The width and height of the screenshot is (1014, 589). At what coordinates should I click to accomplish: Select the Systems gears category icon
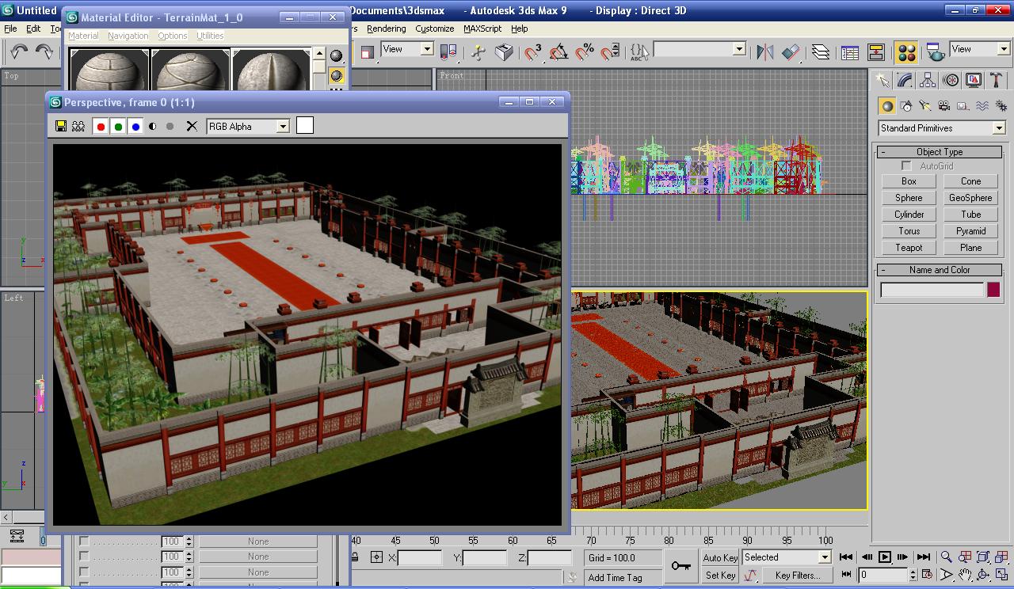1001,106
